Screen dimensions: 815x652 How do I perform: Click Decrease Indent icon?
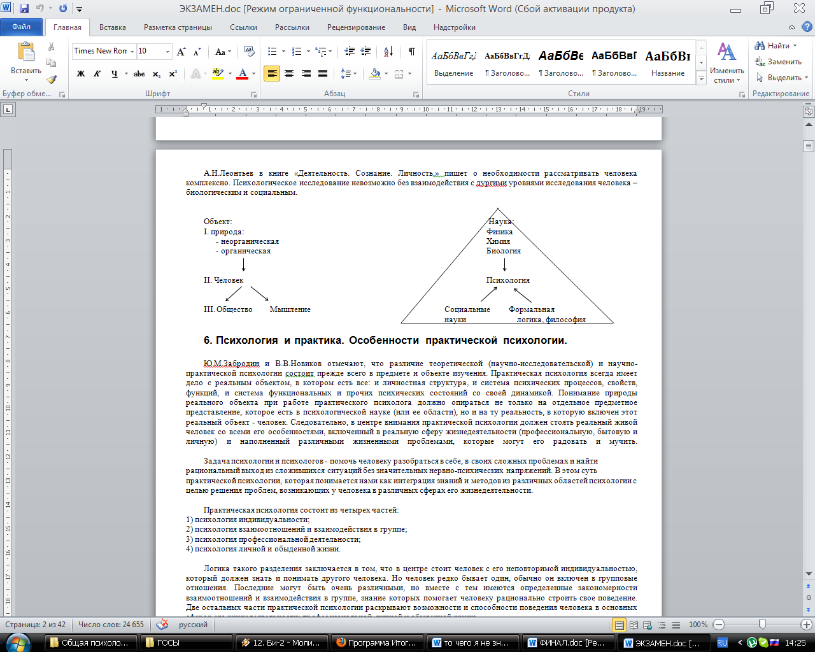(x=350, y=52)
